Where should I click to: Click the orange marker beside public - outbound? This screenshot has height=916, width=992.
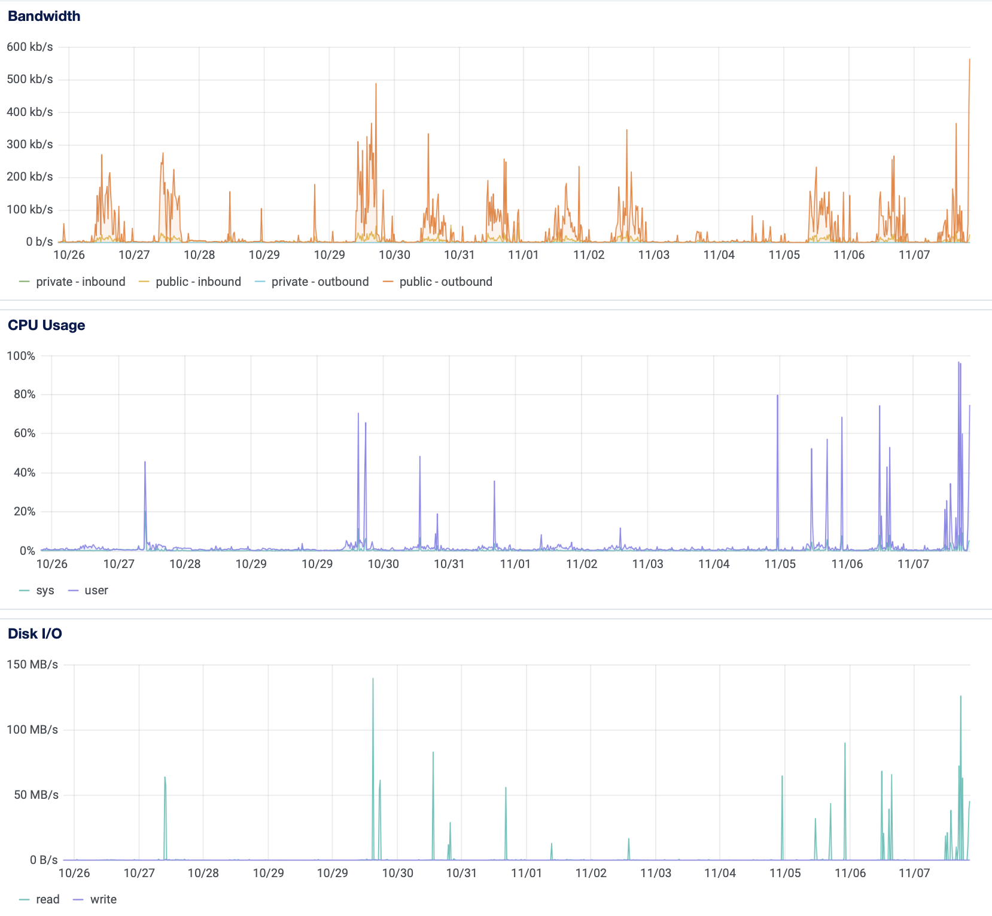pos(389,281)
